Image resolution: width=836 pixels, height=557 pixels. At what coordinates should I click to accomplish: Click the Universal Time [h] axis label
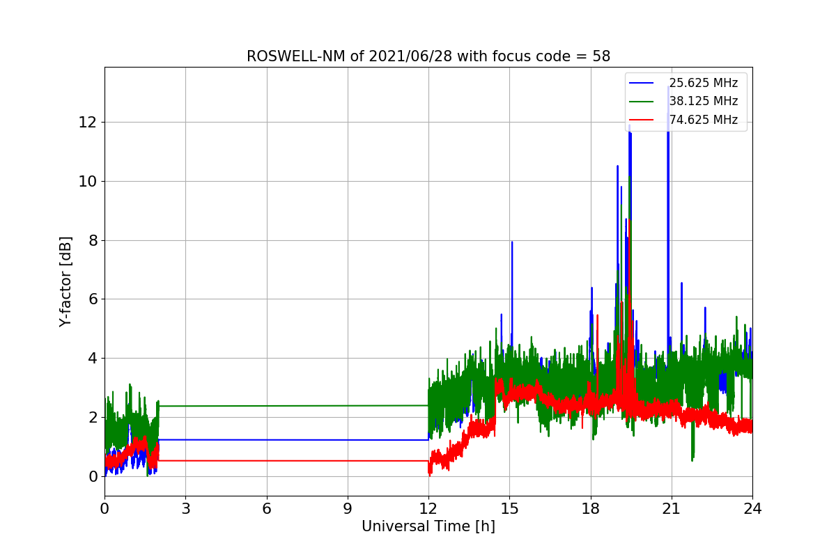[428, 526]
